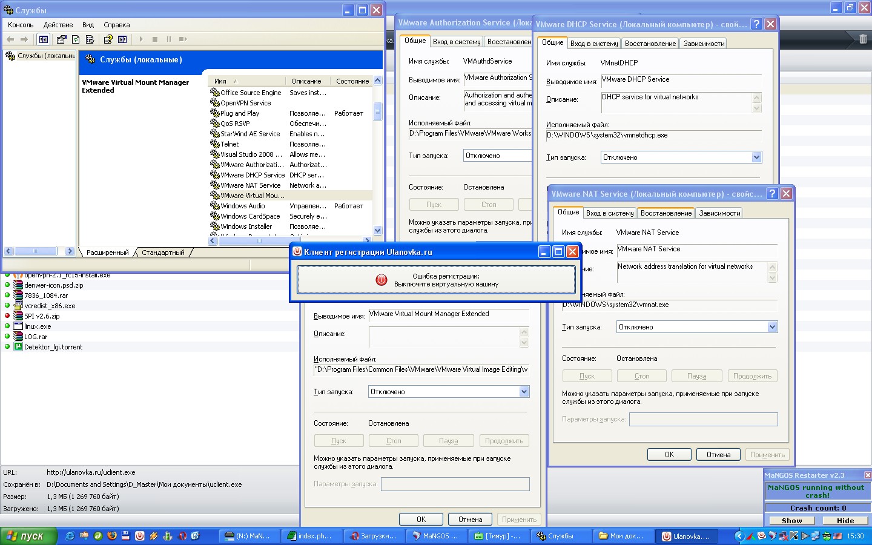Viewport: 872px width, 545px height.
Task: Launch Internet Explorer from the quick launch bar
Action: click(x=70, y=536)
